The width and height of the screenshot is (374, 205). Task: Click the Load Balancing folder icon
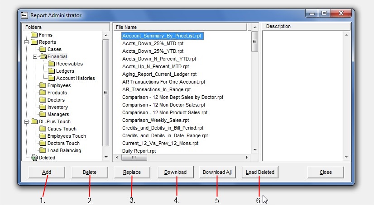(x=43, y=150)
